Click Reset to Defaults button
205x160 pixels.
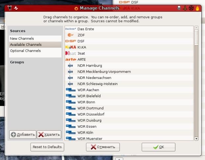coord(47,147)
